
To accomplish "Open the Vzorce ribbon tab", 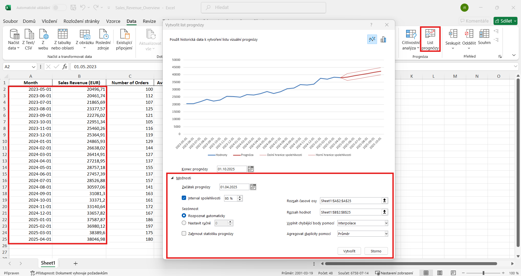I will click(113, 21).
